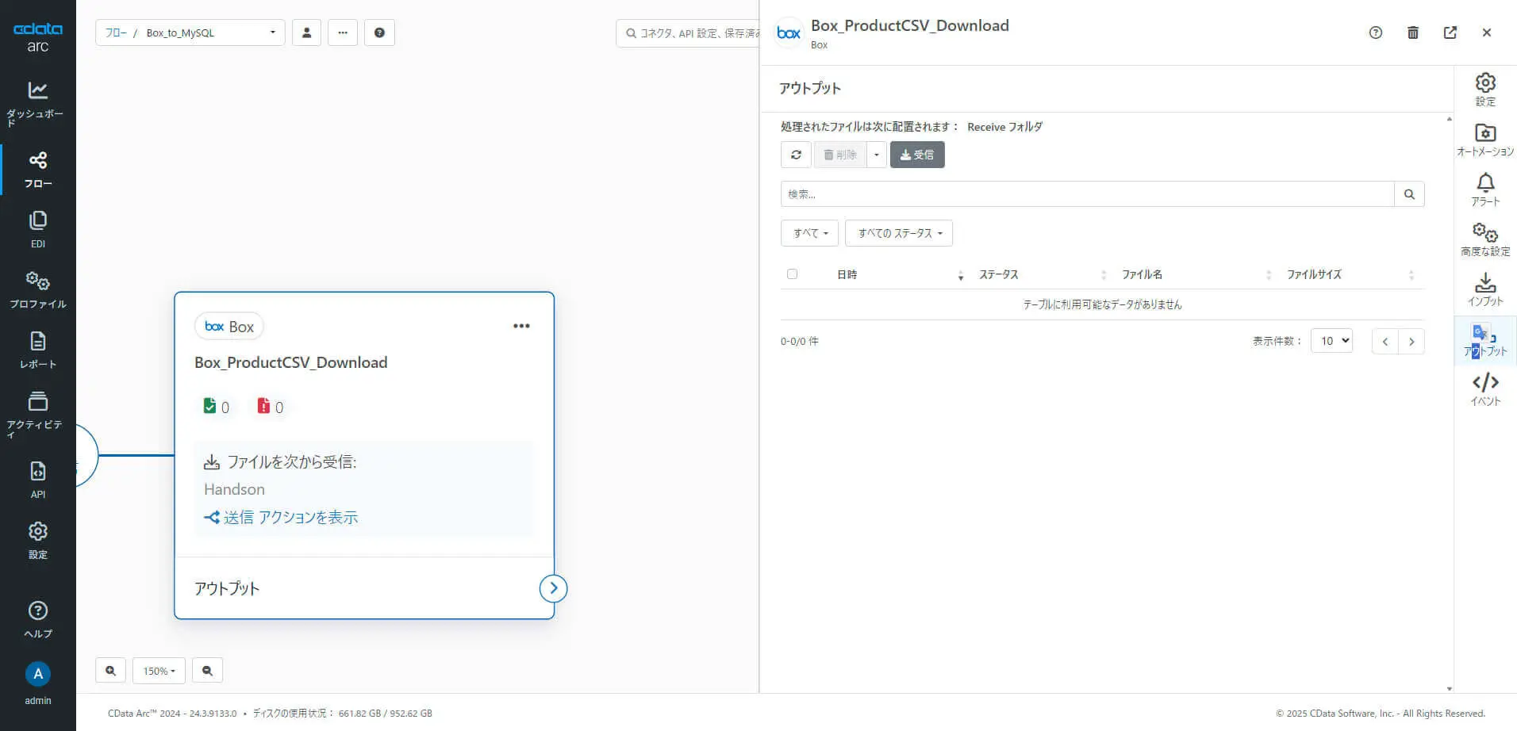Switch to the オートメーション tab
The height and width of the screenshot is (731, 1517).
point(1485,140)
